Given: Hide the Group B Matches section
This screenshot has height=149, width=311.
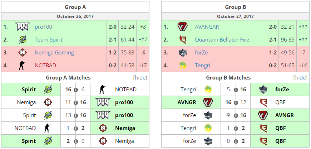Looking at the screenshot, I should click(x=300, y=78).
